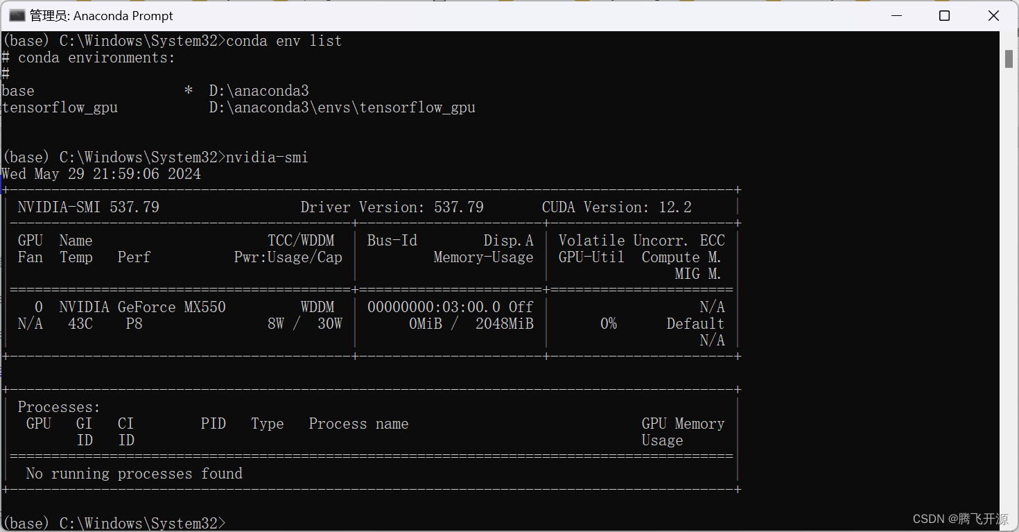Click the conda env list command text

click(285, 40)
